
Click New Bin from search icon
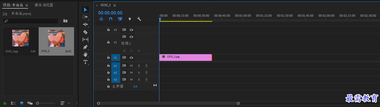(65, 21)
